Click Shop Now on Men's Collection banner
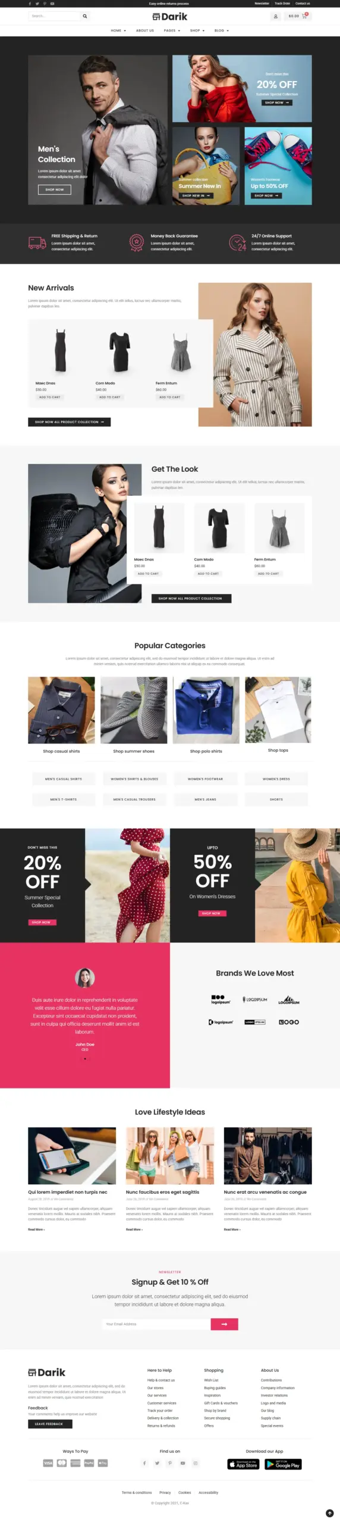Screen dimensions: 340x1525 55,189
